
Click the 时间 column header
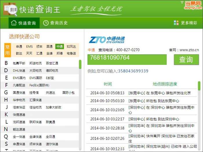point(108,84)
